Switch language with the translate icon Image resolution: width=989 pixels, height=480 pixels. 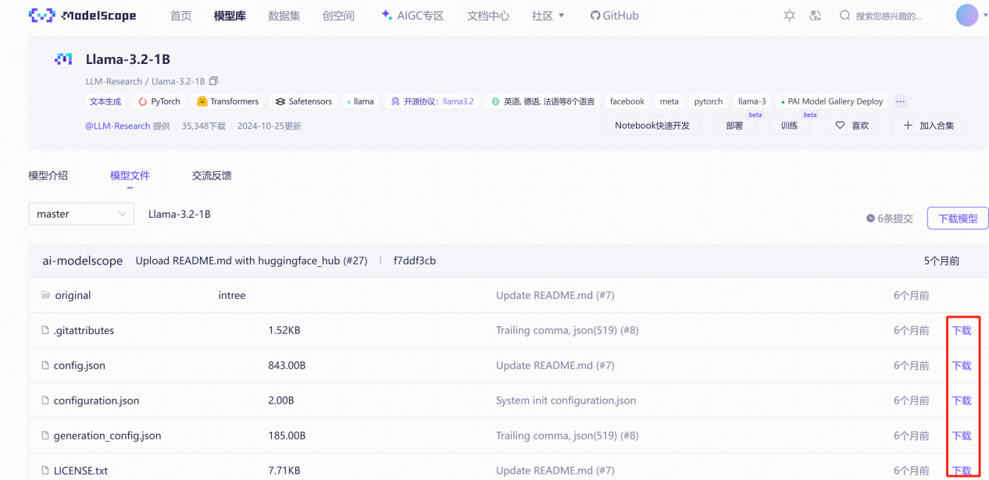816,16
